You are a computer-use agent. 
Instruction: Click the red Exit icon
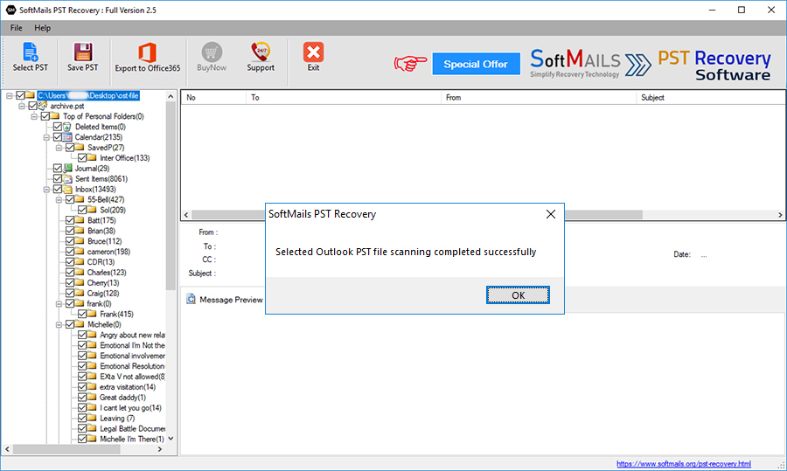pyautogui.click(x=313, y=52)
